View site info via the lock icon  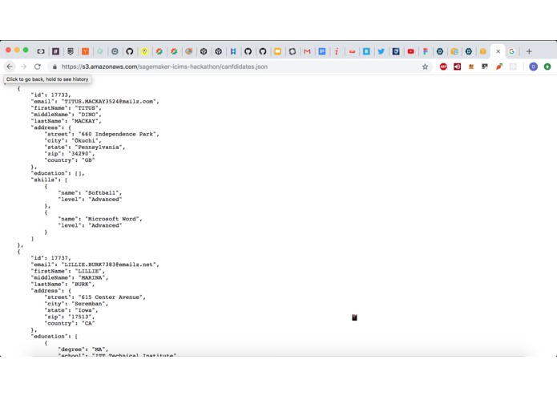[54, 67]
